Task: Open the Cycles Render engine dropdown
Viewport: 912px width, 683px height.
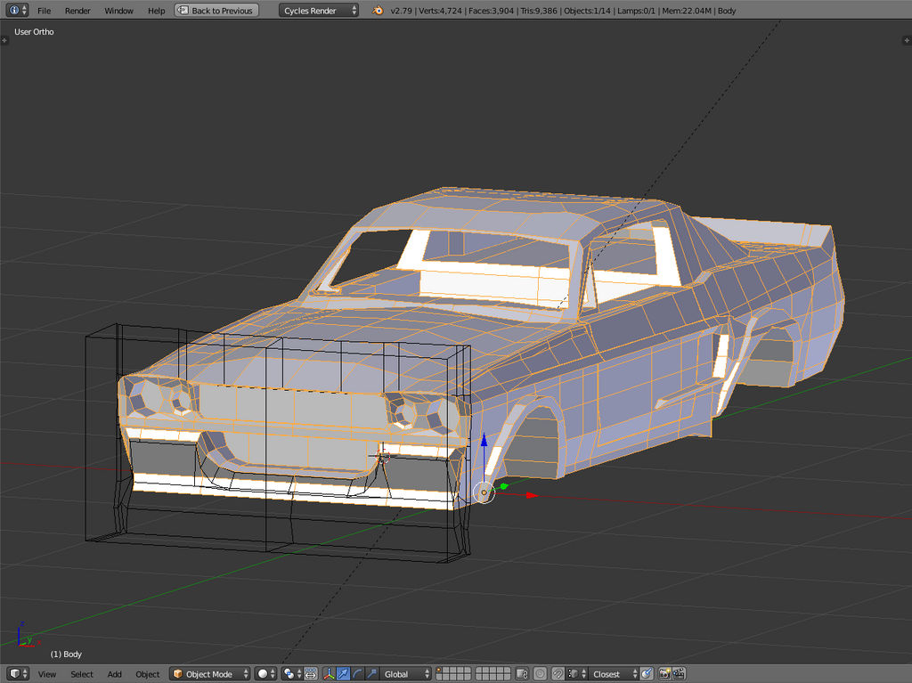Action: [319, 11]
